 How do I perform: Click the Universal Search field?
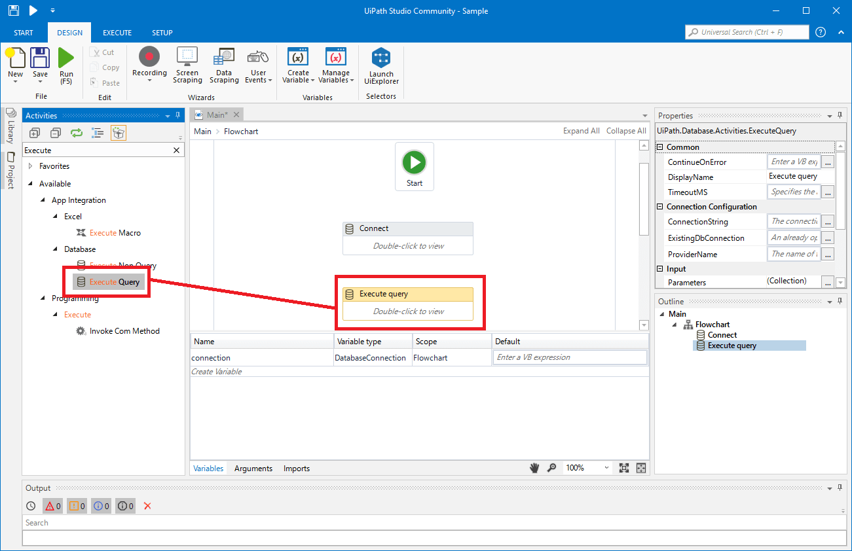tap(747, 32)
